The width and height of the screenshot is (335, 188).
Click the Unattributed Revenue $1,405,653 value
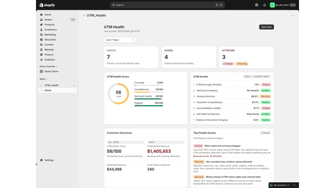coord(159,151)
